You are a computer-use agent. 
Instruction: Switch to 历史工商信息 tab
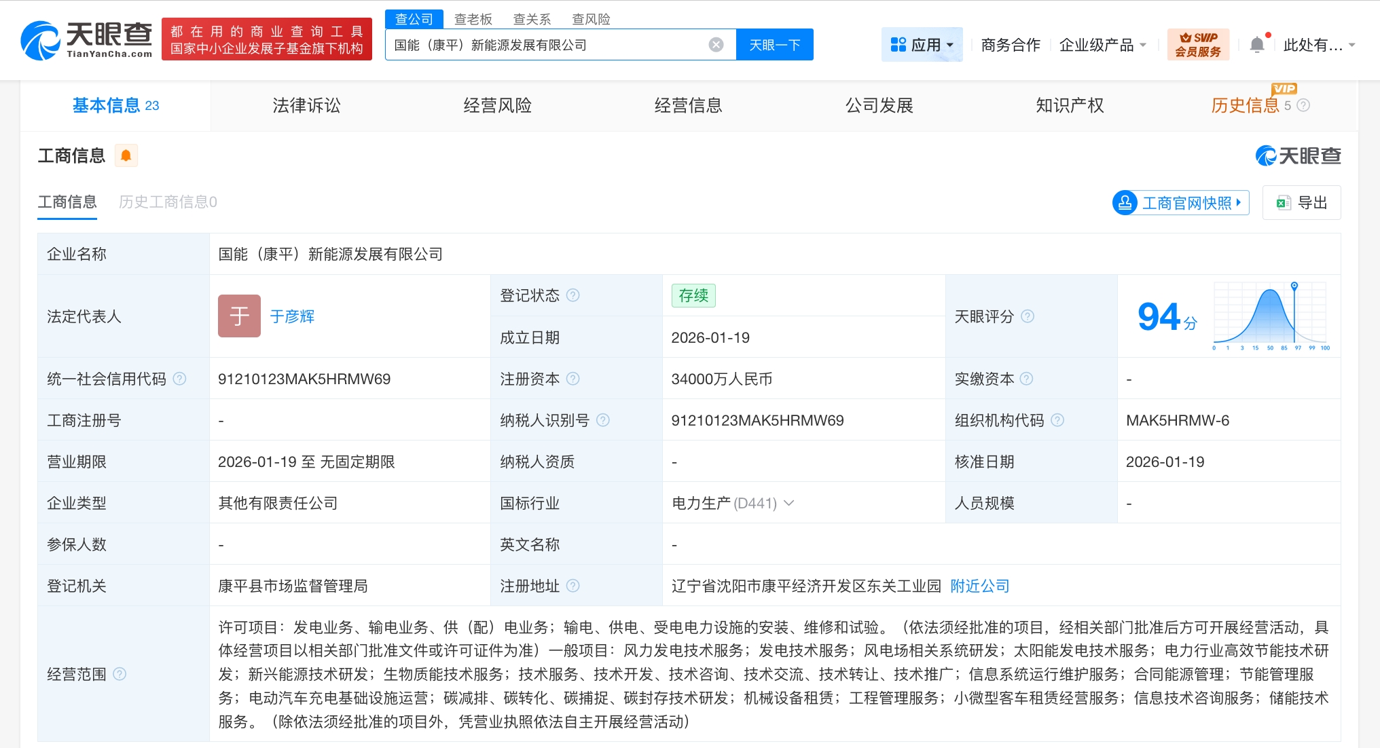167,202
